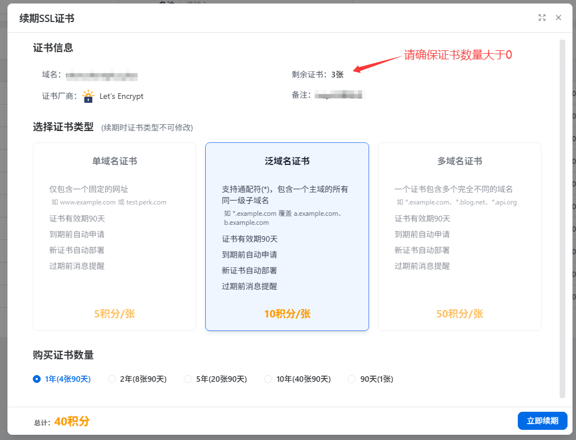Click the blurred 备注 value
The width and height of the screenshot is (576, 440).
point(339,95)
